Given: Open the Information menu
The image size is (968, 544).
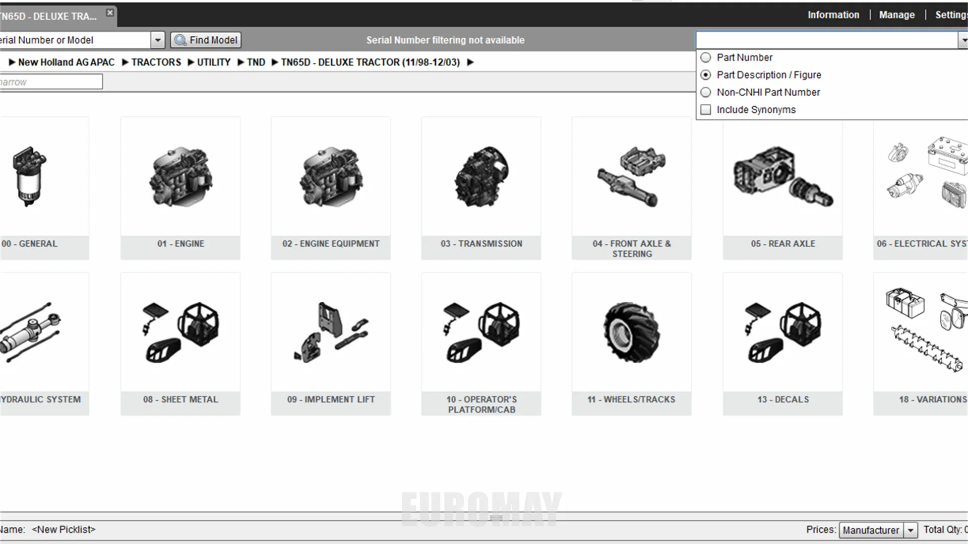Looking at the screenshot, I should (833, 15).
